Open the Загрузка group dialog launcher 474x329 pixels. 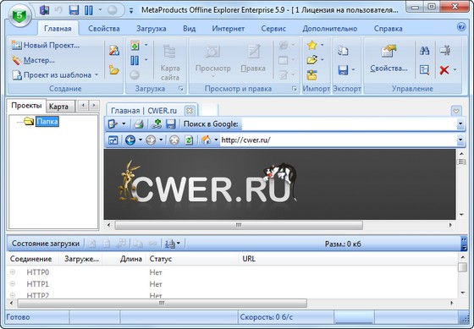click(181, 89)
